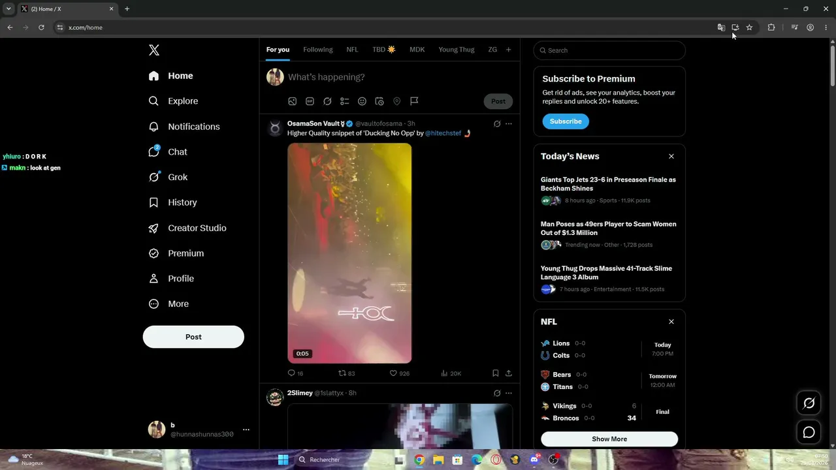
Task: Add a new timeline tab with plus
Action: (509, 50)
